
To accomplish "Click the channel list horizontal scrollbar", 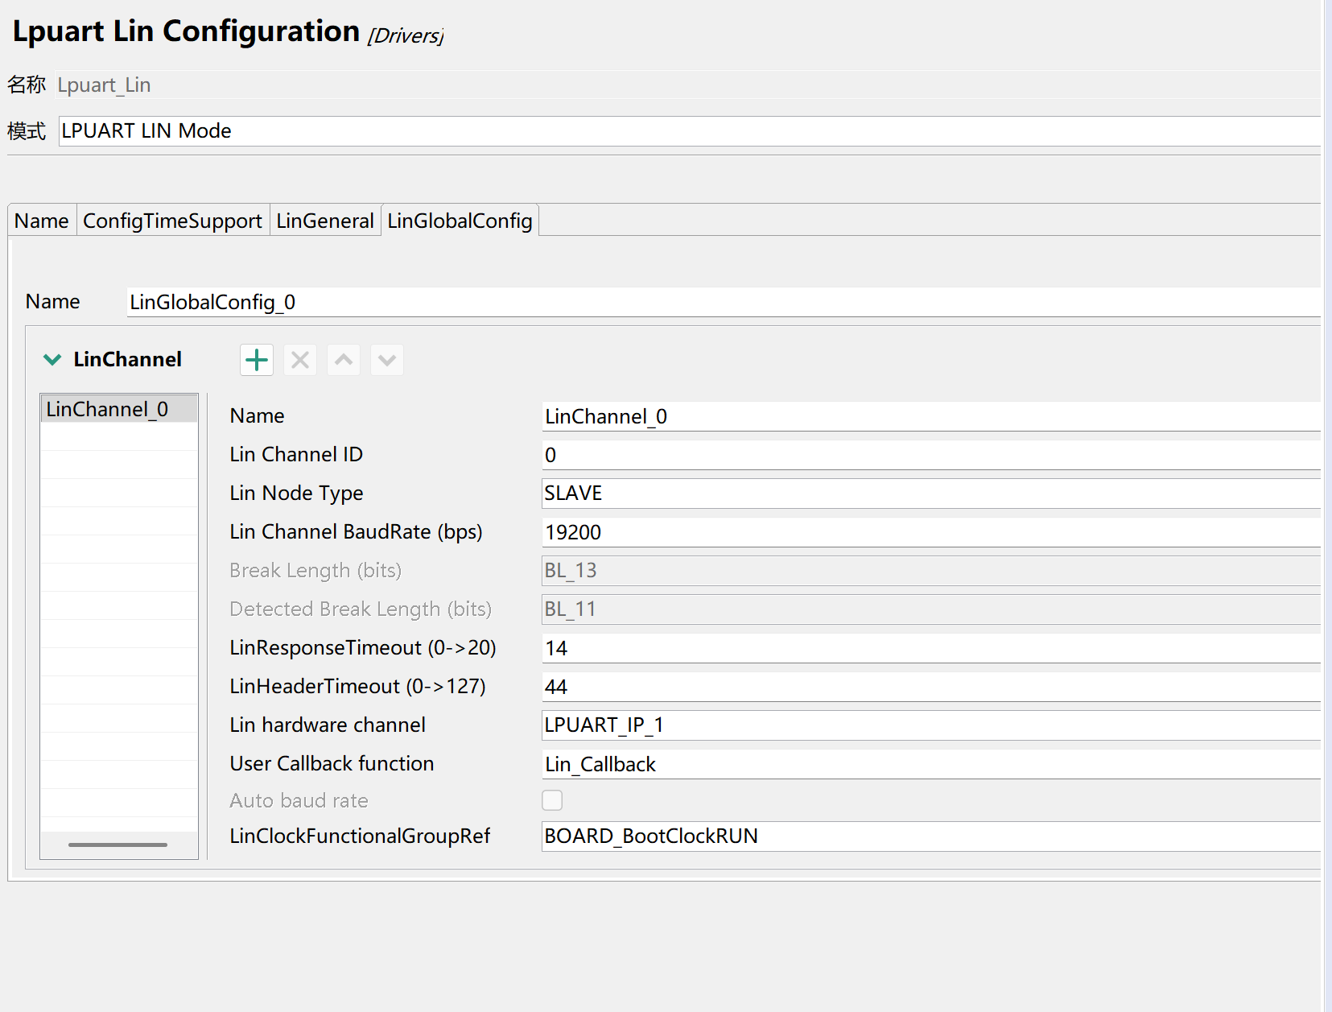I will pos(118,845).
